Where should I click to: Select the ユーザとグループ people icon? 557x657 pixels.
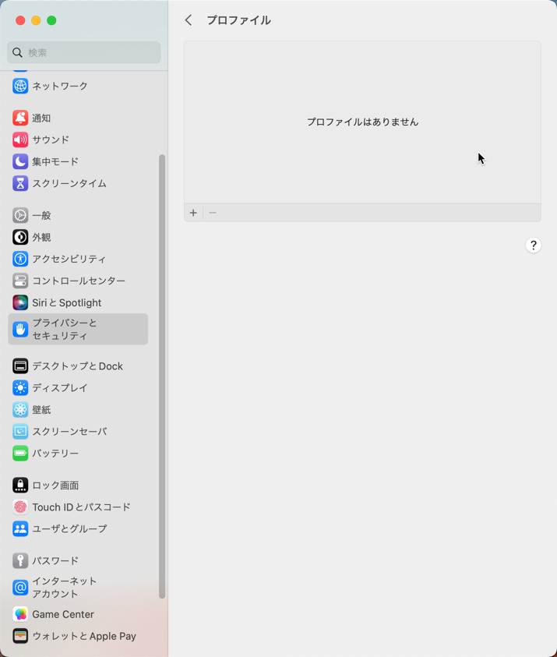[x=20, y=528]
